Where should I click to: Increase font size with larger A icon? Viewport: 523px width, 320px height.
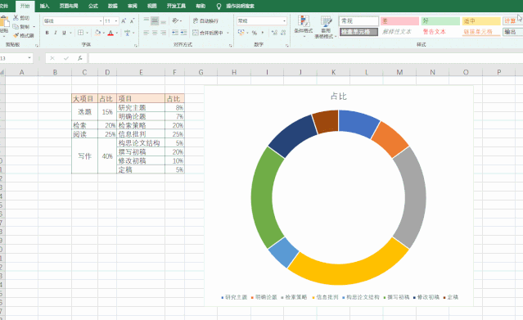(x=124, y=21)
